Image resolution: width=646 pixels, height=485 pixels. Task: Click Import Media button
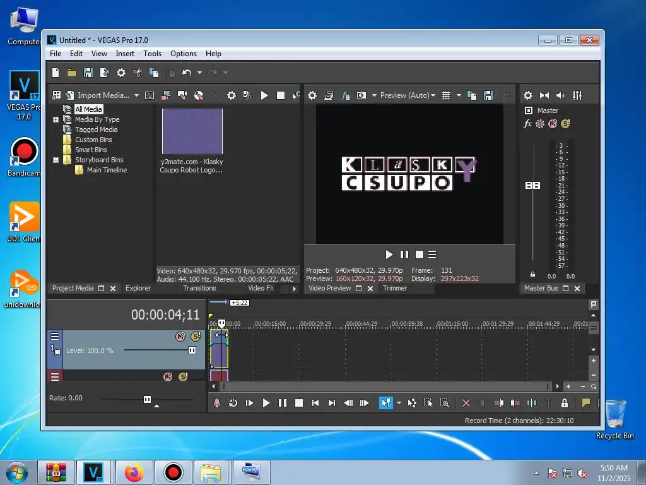(x=98, y=95)
